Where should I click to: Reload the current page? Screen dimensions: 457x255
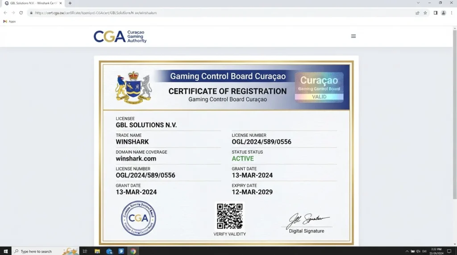click(21, 13)
